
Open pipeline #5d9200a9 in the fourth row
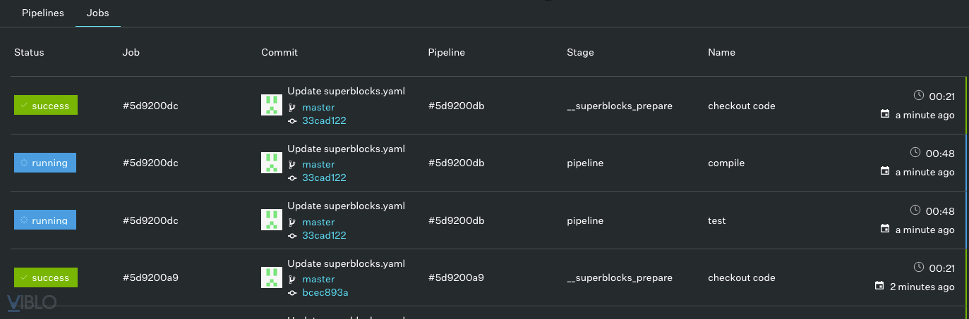point(456,277)
